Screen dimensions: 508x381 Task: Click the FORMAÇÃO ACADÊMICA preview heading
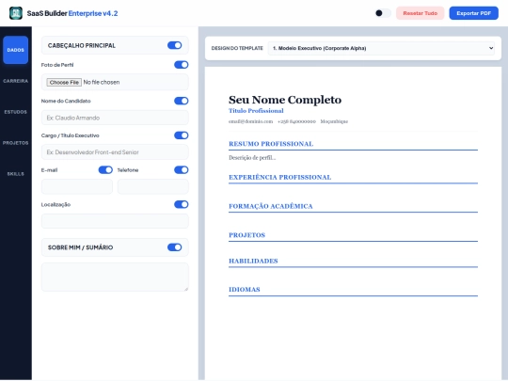271,206
